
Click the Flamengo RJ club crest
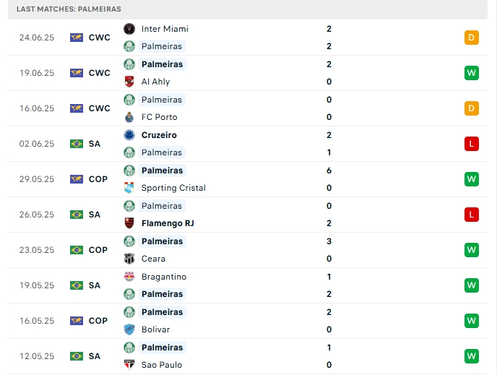129,223
